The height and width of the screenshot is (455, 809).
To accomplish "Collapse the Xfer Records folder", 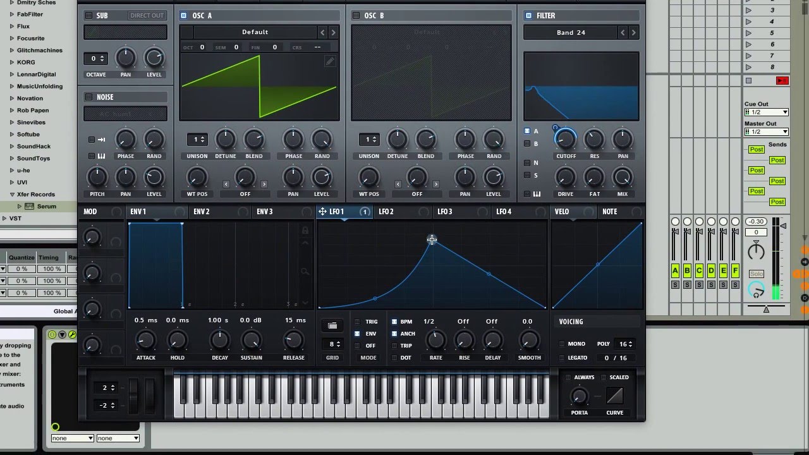I will pyautogui.click(x=12, y=195).
